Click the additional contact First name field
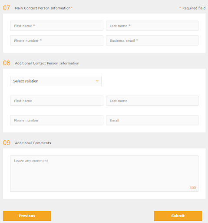Screen dimensions: 208x223 [56, 101]
